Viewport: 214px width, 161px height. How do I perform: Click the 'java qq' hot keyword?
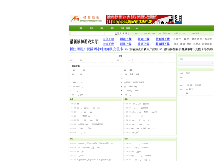click(x=147, y=33)
